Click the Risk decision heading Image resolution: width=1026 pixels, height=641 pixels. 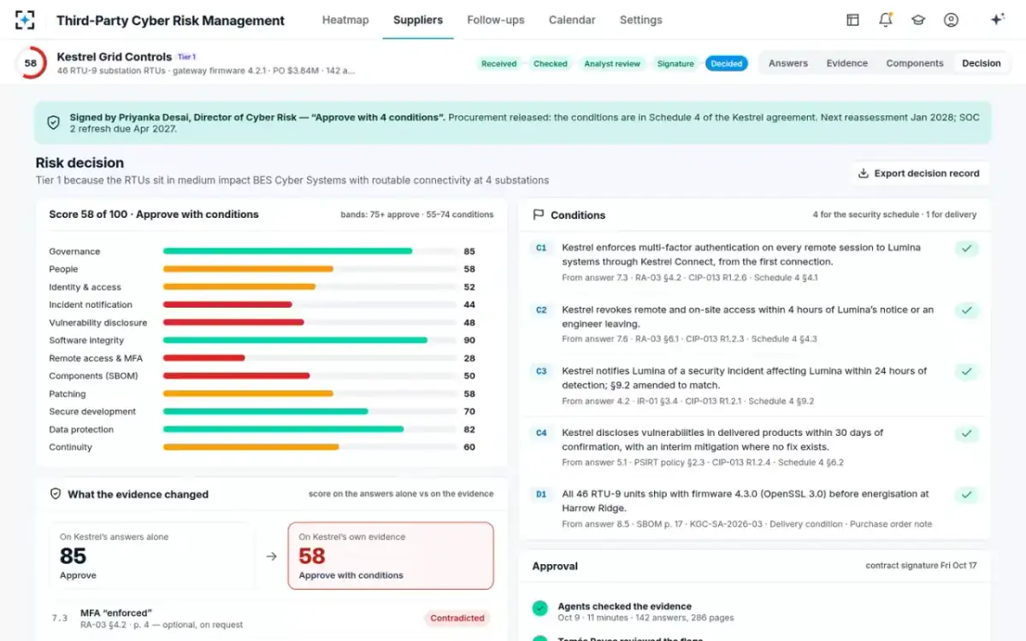tap(80, 162)
